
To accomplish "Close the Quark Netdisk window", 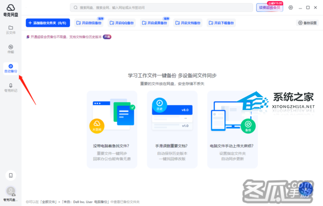I will click(315, 8).
